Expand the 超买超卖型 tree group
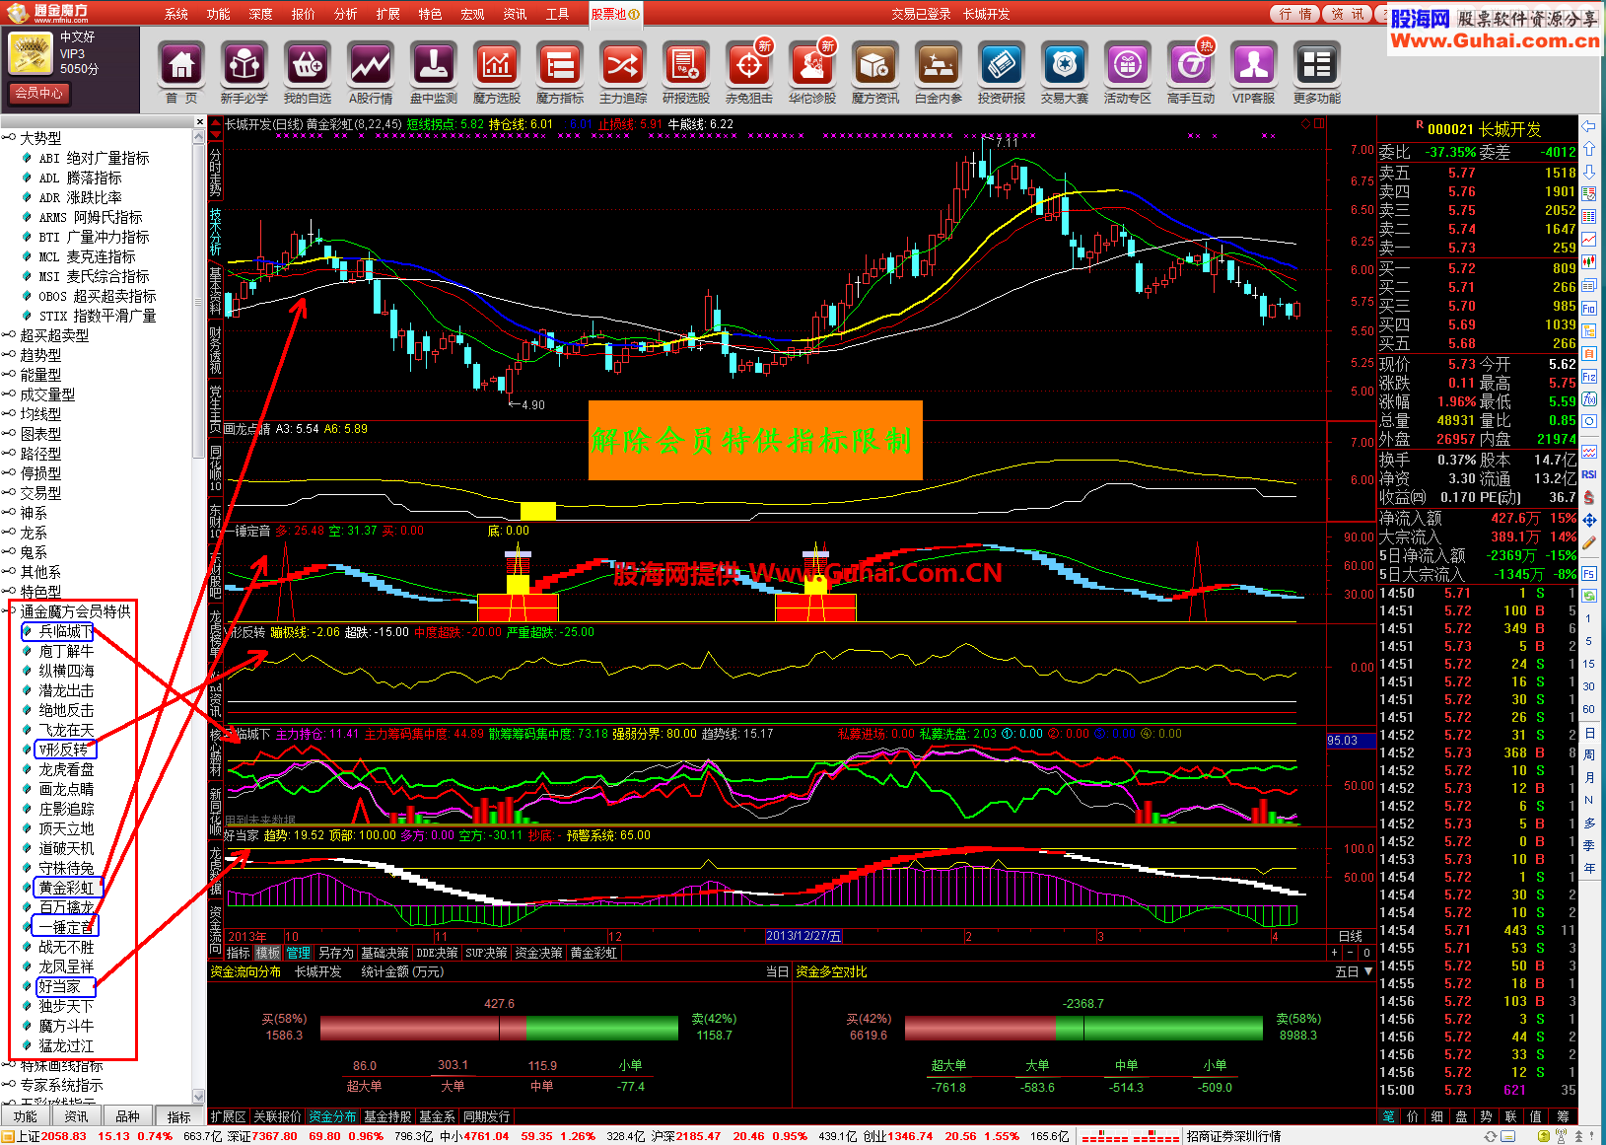The height and width of the screenshot is (1145, 1606). pos(9,335)
